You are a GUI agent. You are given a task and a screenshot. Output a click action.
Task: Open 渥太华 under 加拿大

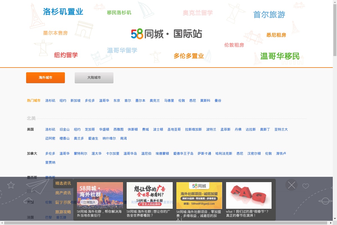(x=97, y=154)
